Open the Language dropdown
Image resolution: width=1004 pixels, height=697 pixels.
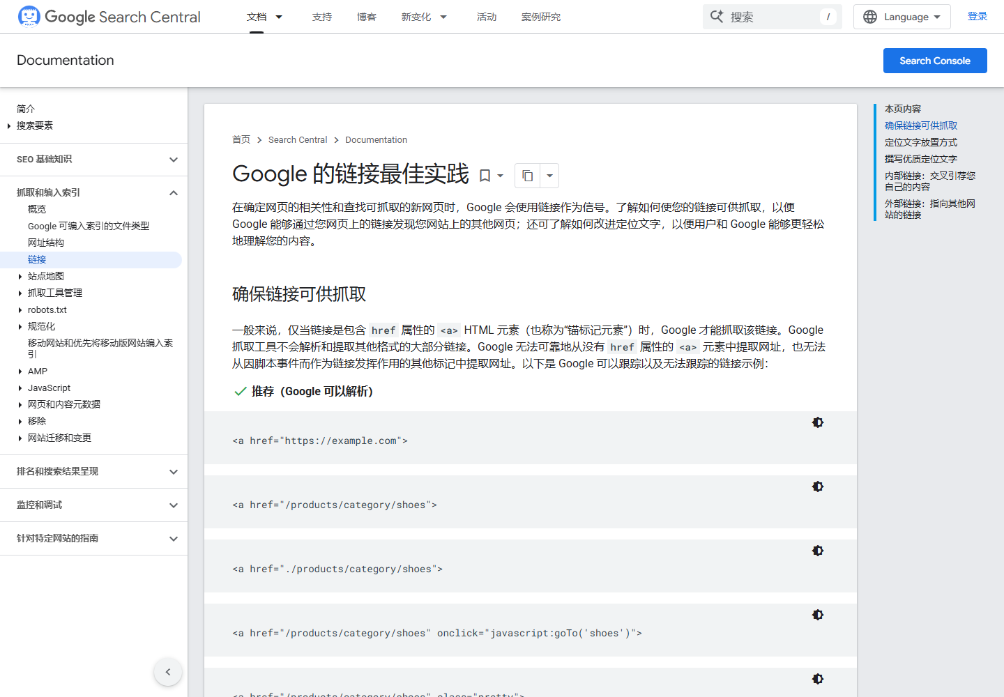(902, 17)
